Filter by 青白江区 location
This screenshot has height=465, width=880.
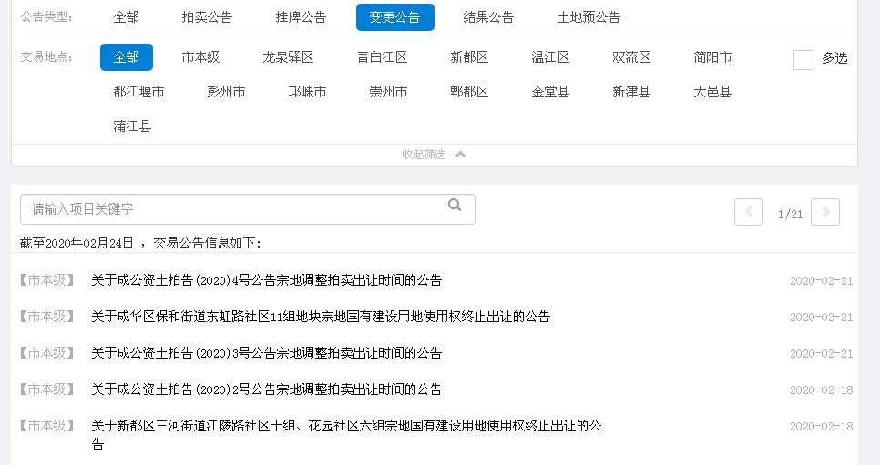[383, 57]
